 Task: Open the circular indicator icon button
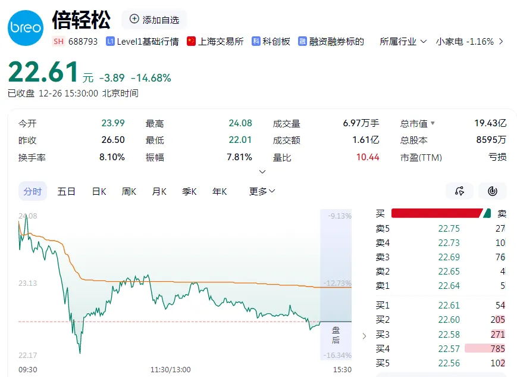[493, 191]
